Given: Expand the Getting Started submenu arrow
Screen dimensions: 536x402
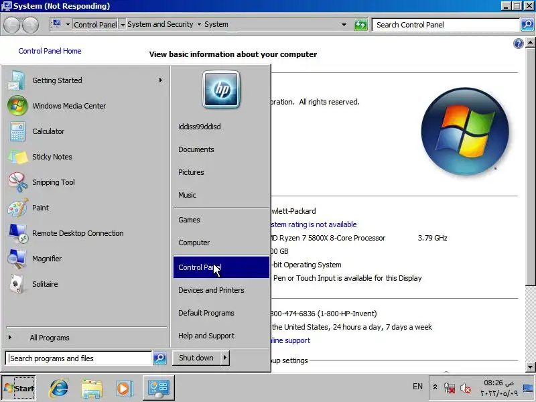Looking at the screenshot, I should (161, 80).
